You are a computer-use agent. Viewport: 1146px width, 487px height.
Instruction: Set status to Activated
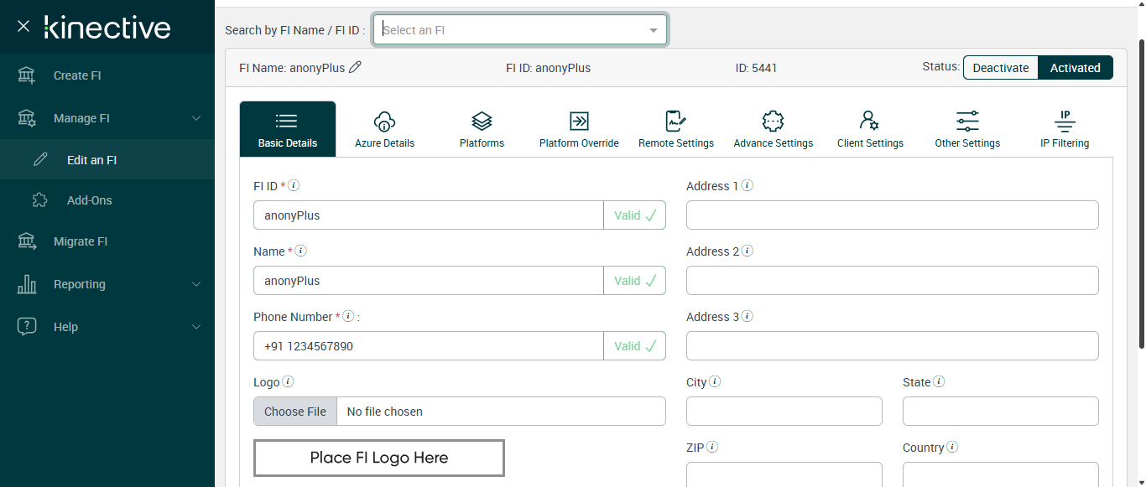pyautogui.click(x=1075, y=68)
